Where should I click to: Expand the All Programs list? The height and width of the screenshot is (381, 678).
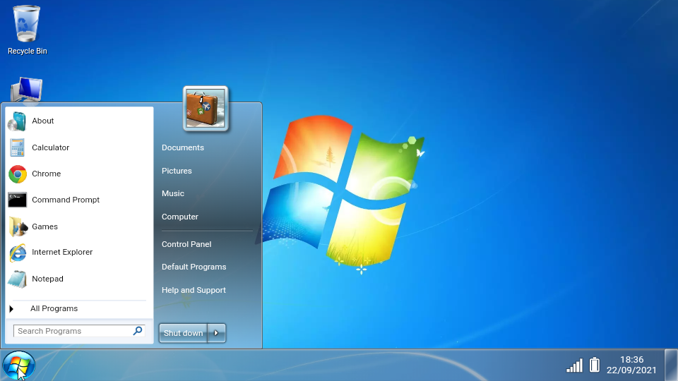click(x=54, y=309)
